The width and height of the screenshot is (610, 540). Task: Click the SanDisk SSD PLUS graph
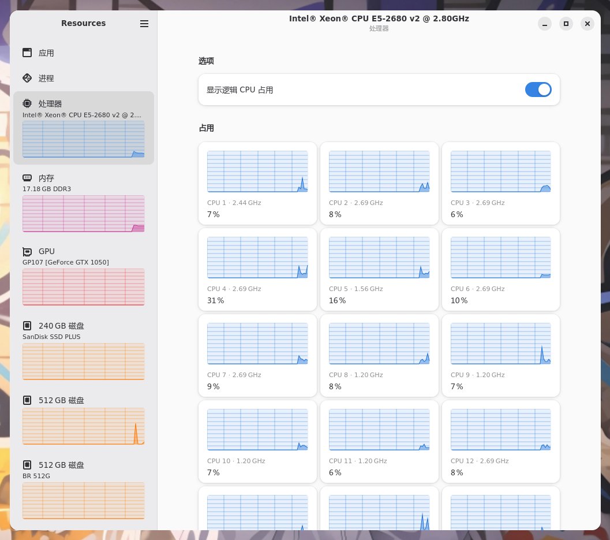(83, 362)
